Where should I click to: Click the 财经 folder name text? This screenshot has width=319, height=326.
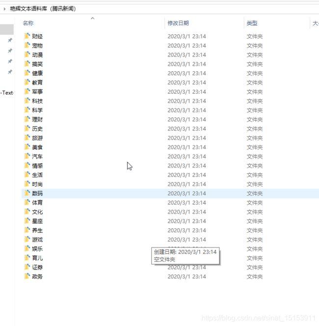37,36
